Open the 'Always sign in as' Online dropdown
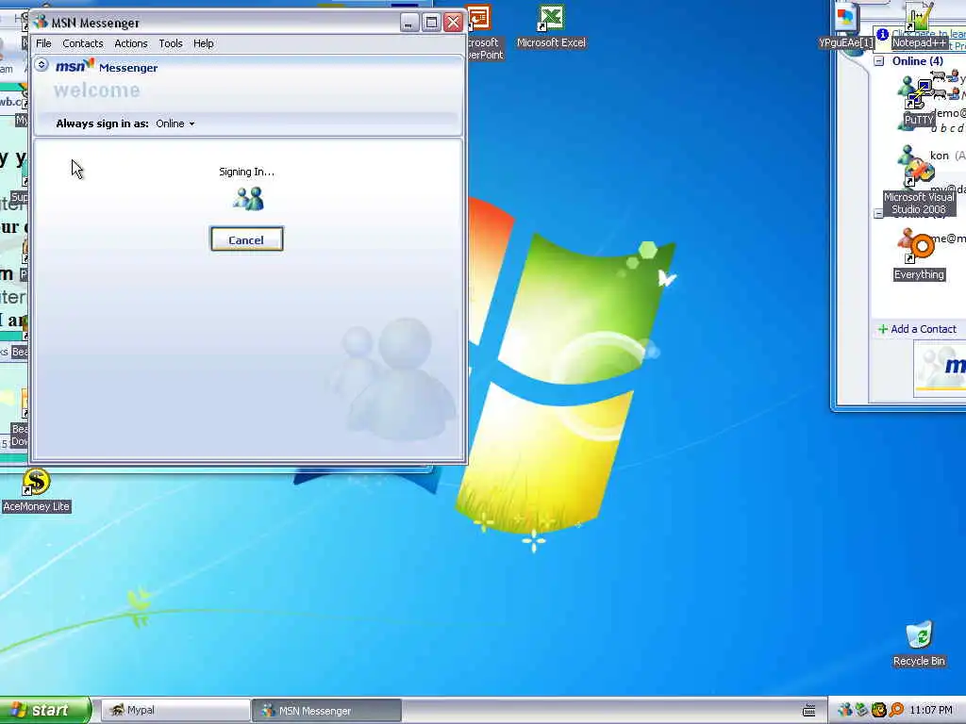966x724 pixels. 175,123
